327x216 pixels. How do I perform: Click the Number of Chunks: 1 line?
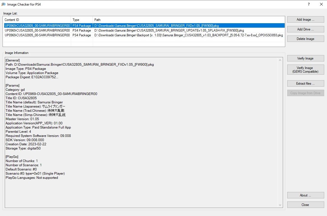click(x=22, y=161)
